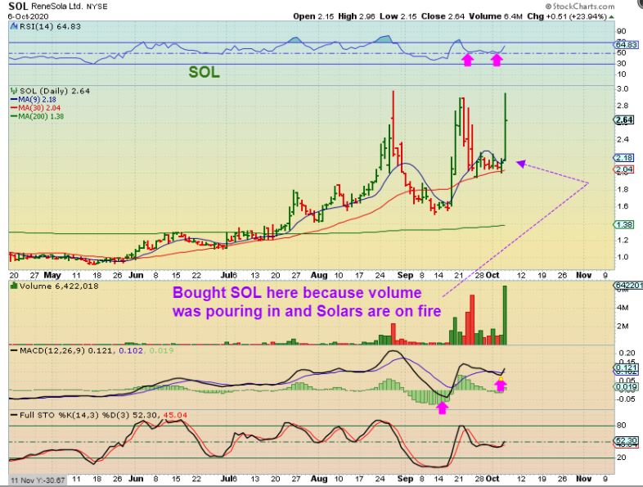Viewport: 643px width, 487px height.
Task: Click the '90' RSI axis label
Action: coord(621,31)
